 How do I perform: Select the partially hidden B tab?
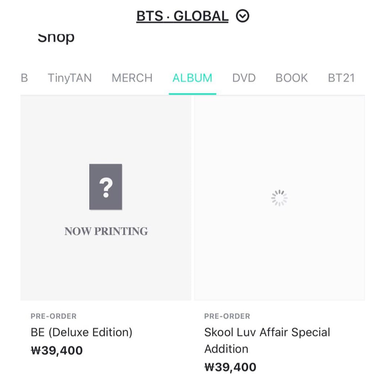(24, 78)
